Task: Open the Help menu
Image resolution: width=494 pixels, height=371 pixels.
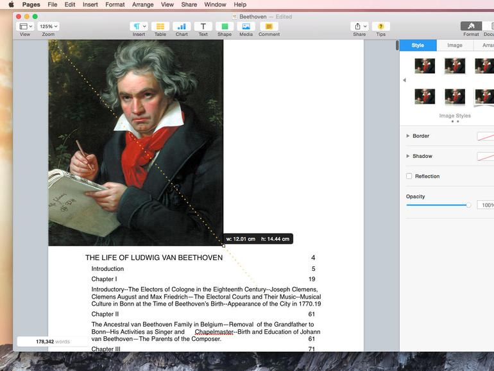Action: point(240,4)
